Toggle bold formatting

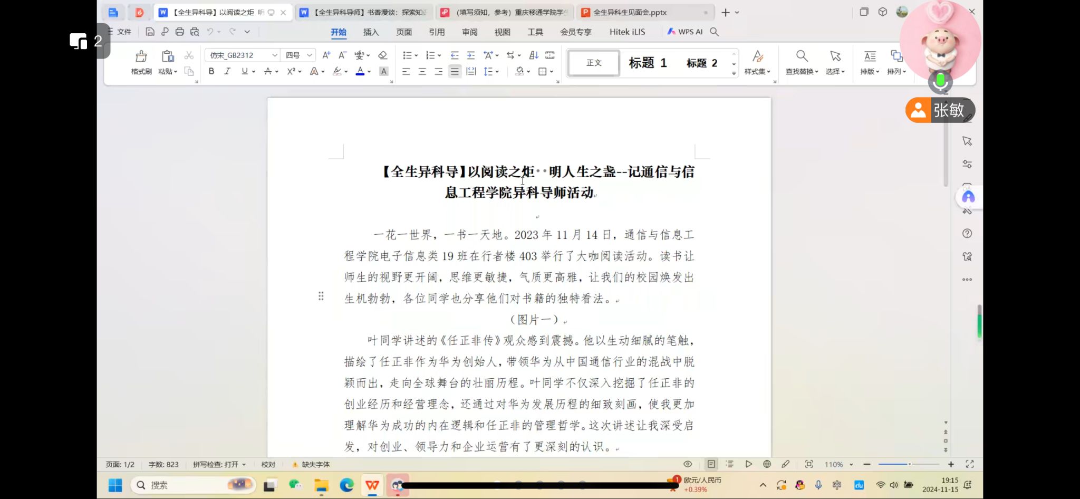coord(211,71)
